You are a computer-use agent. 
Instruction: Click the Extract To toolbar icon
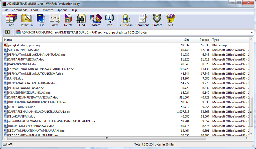point(26,20)
